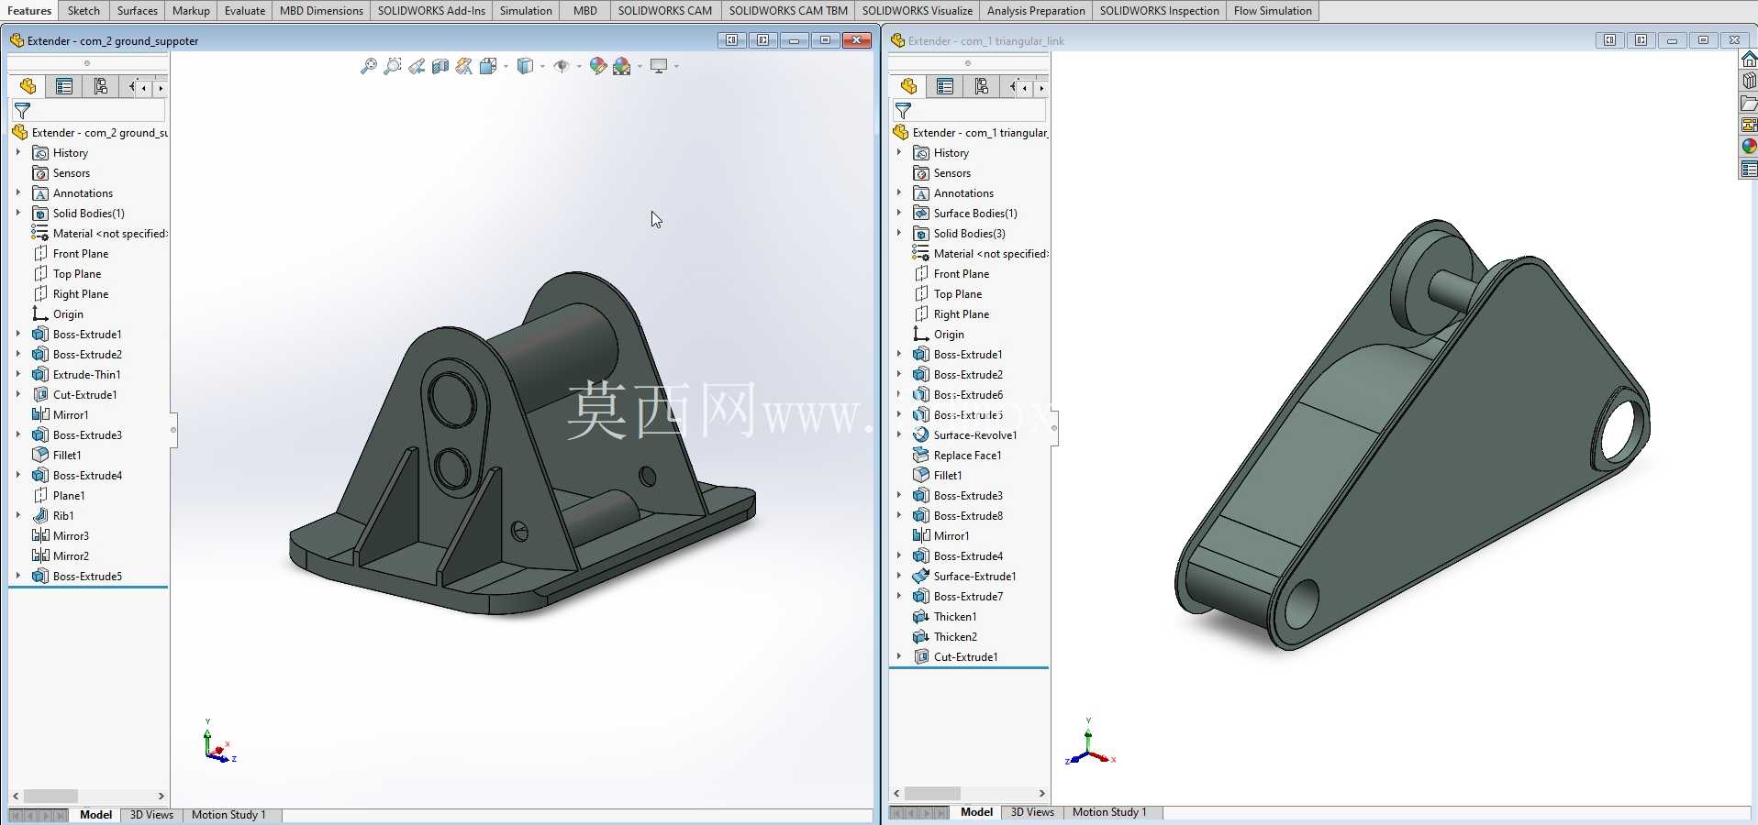Open the Display Style dropdown arrow
This screenshot has width=1758, height=825.
[542, 66]
